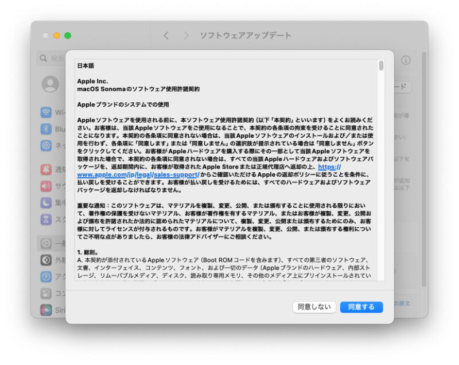Viewport: 459px width, 365px height.
Task: Open the apple.com sales-support policy link
Action: (138, 174)
